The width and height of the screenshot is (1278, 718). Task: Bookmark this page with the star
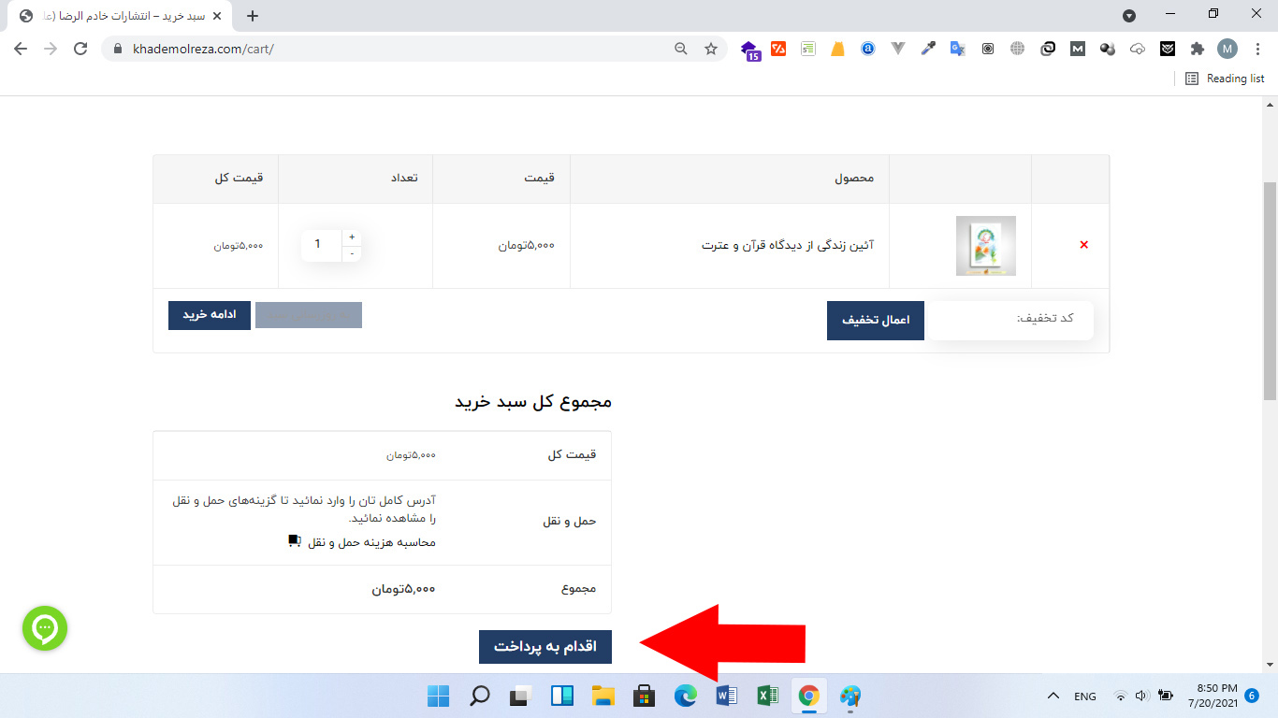[x=711, y=48]
